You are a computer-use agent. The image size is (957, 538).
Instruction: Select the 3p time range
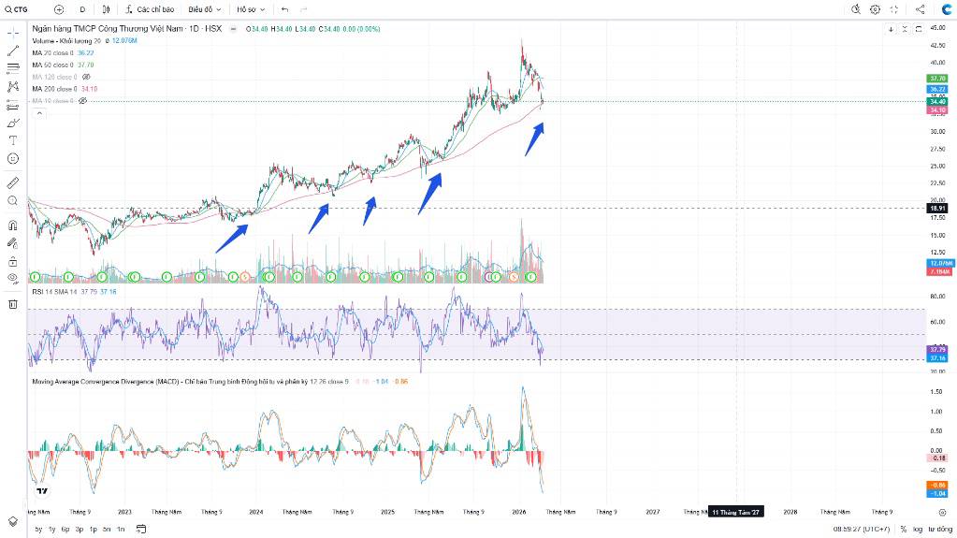tap(80, 530)
